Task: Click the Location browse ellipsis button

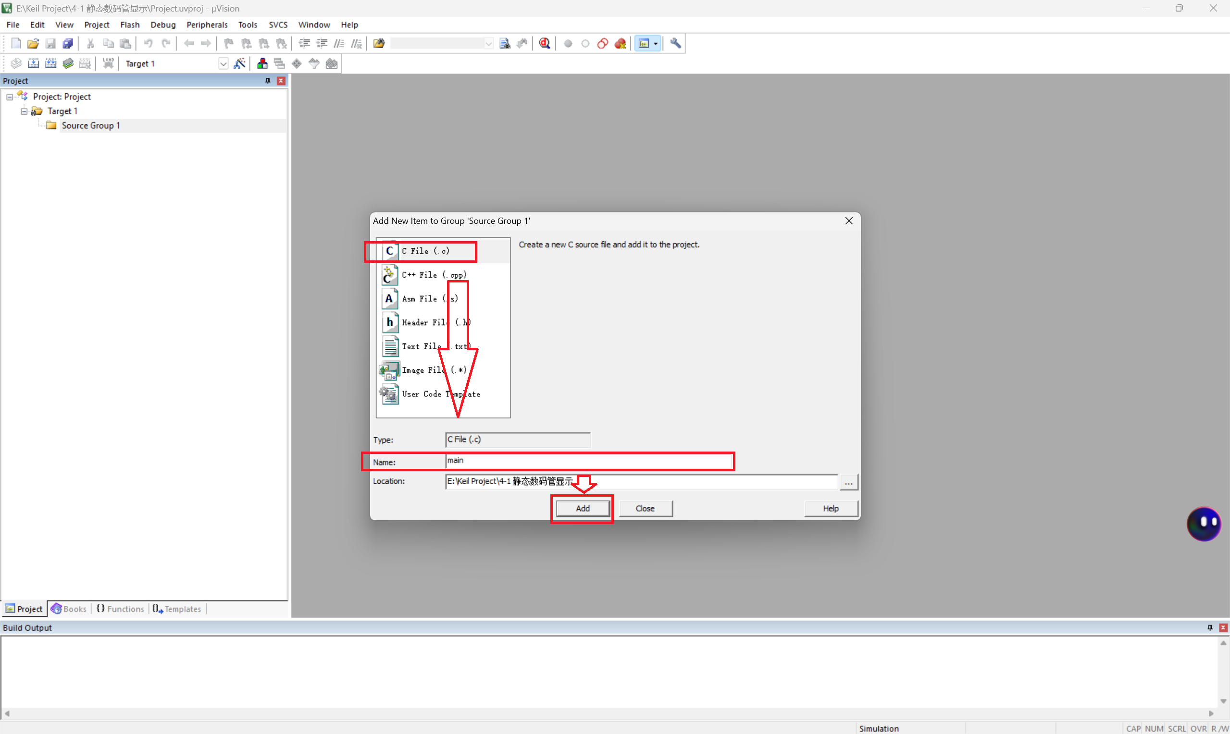Action: [x=848, y=482]
